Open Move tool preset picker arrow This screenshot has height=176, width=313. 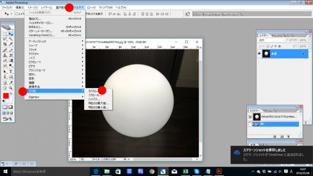11,14
